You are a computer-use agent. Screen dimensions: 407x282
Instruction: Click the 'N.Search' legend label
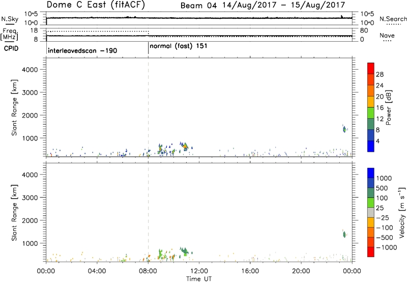(393, 19)
